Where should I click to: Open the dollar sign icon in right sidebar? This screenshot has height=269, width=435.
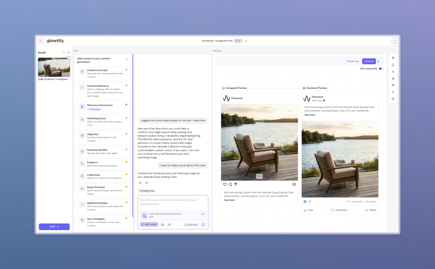pyautogui.click(x=393, y=92)
